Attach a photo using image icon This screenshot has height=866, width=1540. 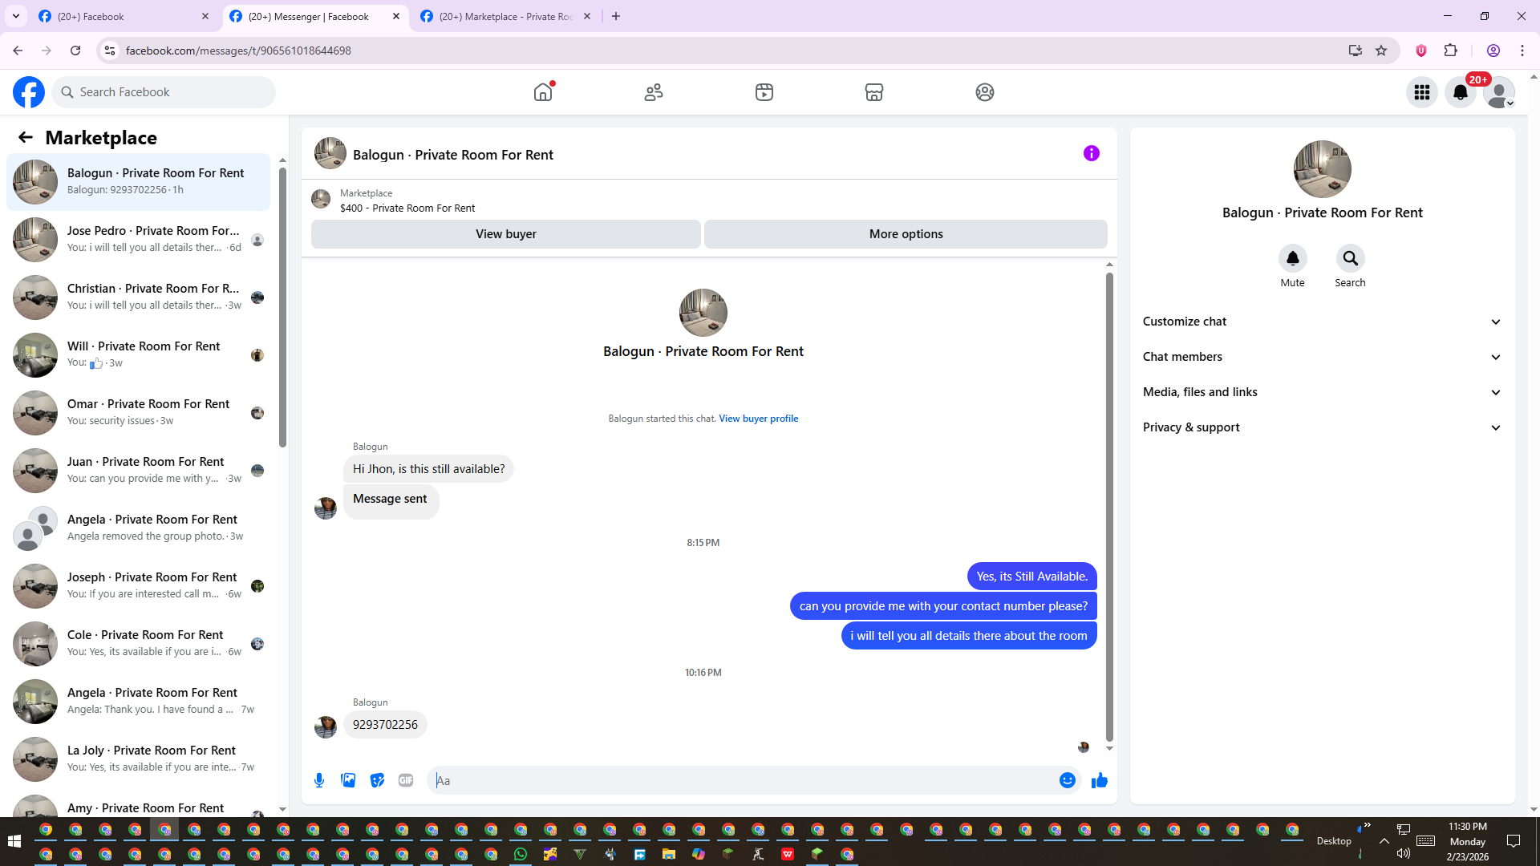[x=348, y=780]
